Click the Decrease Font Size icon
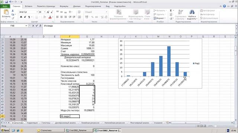 click(x=52, y=12)
